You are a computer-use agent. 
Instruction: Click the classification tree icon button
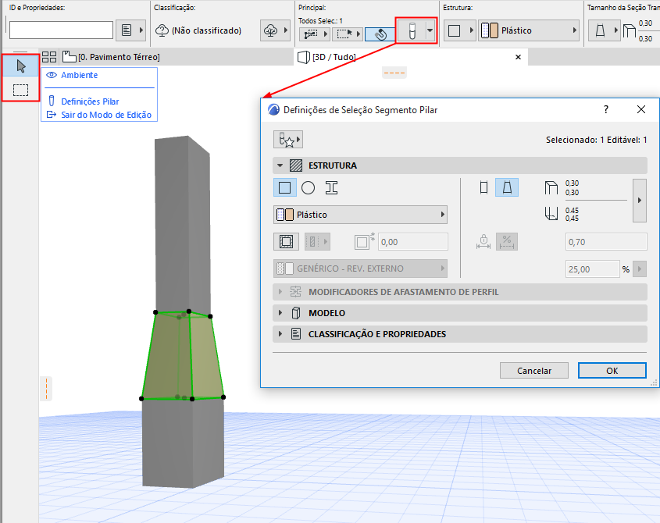click(275, 30)
